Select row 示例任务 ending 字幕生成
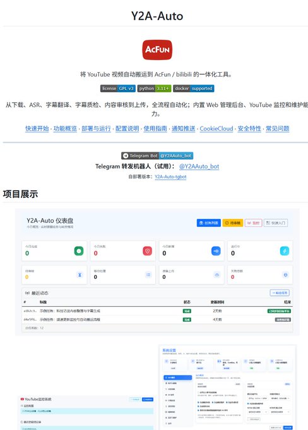Screen dimensions: 308x430 point(157,311)
